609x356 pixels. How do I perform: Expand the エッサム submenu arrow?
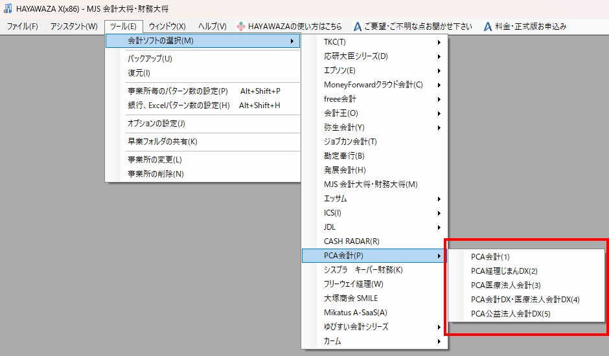(439, 199)
